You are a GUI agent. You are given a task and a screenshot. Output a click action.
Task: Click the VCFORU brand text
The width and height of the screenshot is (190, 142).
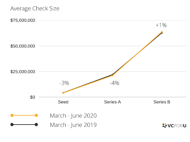[x=177, y=126]
